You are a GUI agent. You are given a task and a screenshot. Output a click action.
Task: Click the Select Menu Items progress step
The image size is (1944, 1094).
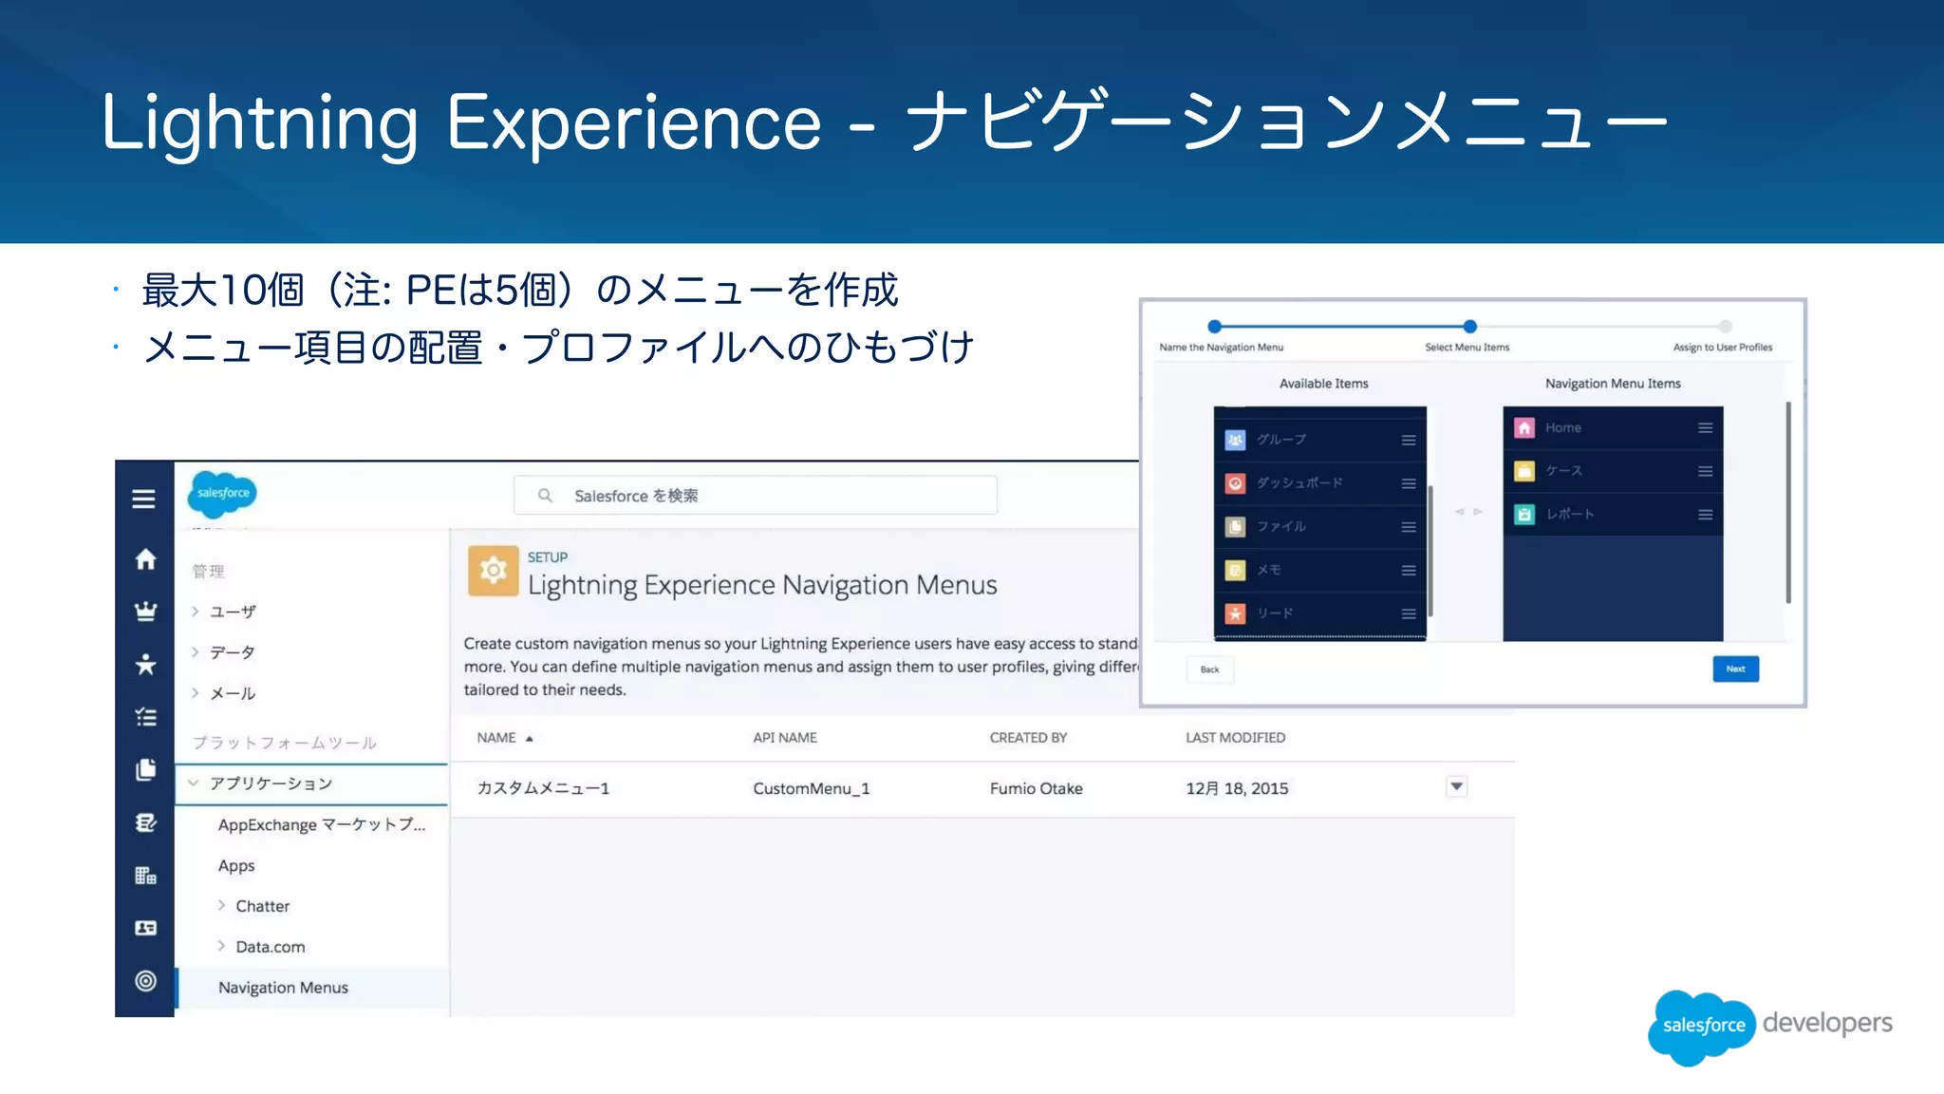(1469, 327)
